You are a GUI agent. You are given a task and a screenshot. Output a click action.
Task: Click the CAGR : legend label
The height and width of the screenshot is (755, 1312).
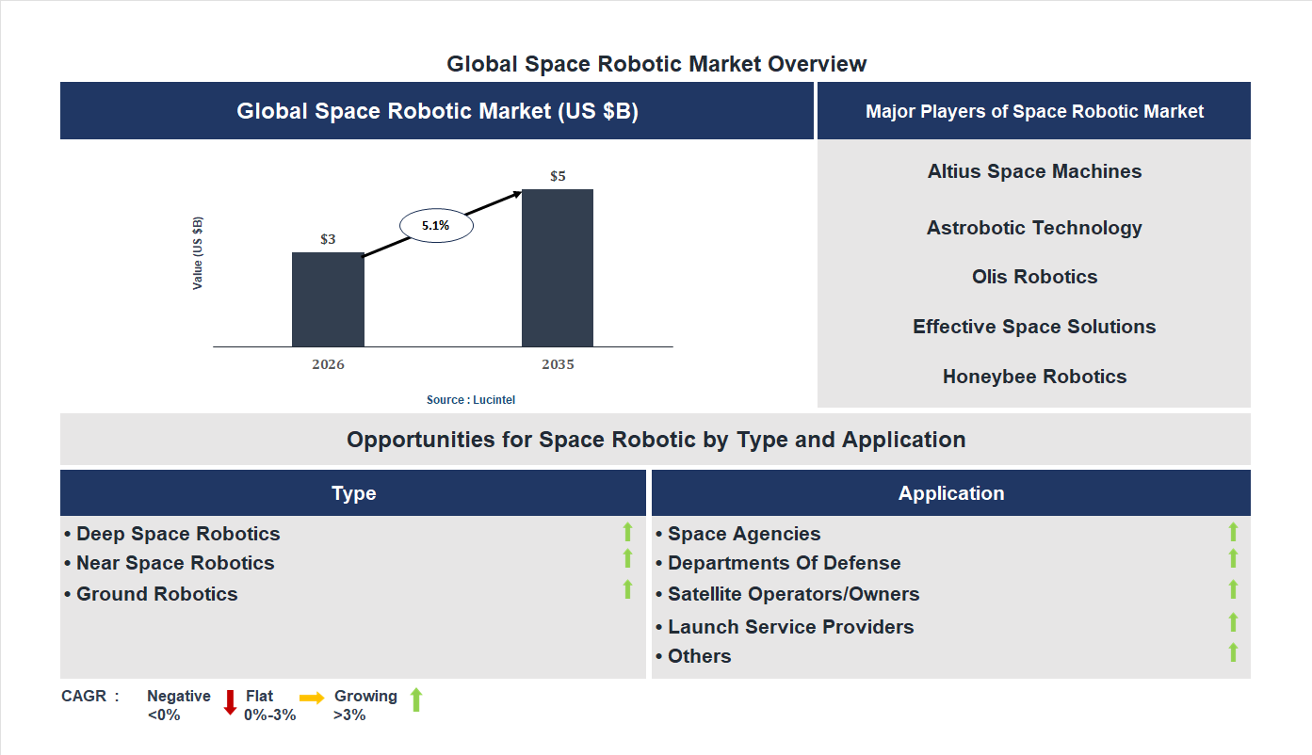point(90,697)
